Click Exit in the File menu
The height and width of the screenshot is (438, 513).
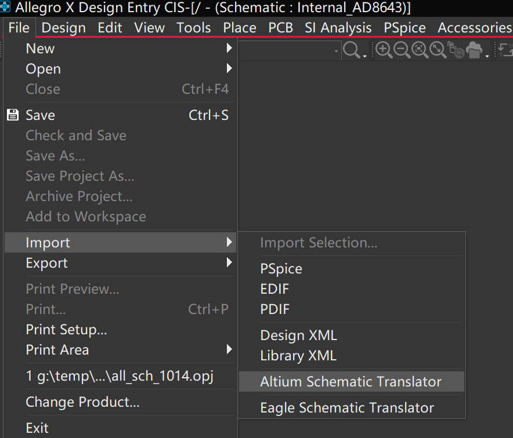coord(120,428)
